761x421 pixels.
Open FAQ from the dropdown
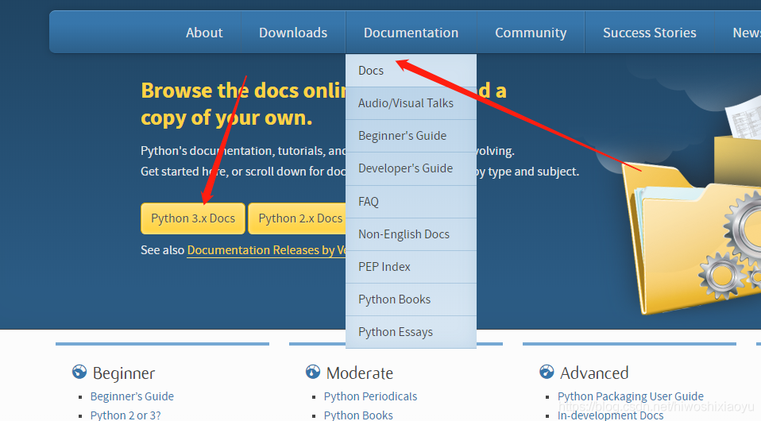tap(411, 202)
